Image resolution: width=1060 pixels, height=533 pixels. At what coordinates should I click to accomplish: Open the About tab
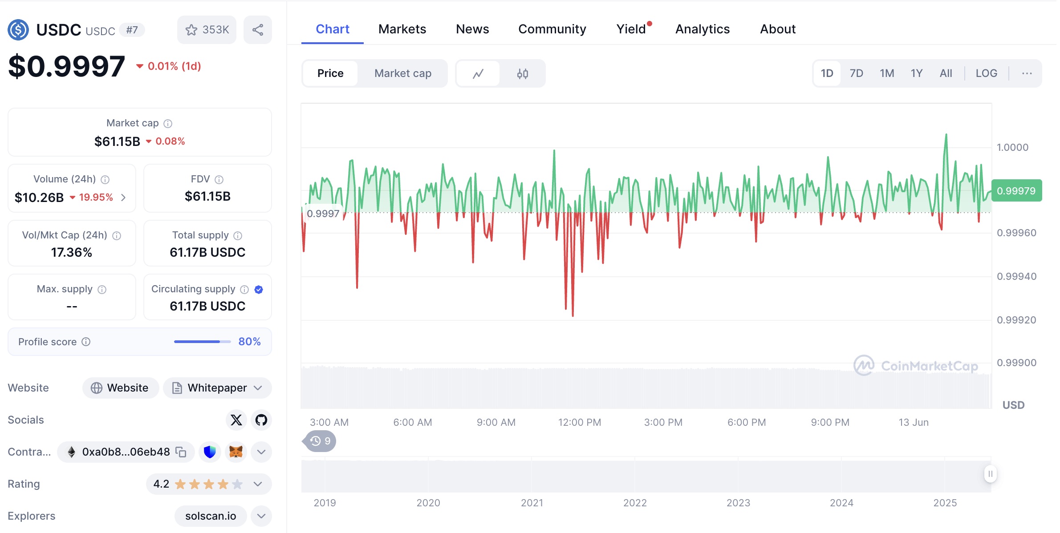[778, 29]
